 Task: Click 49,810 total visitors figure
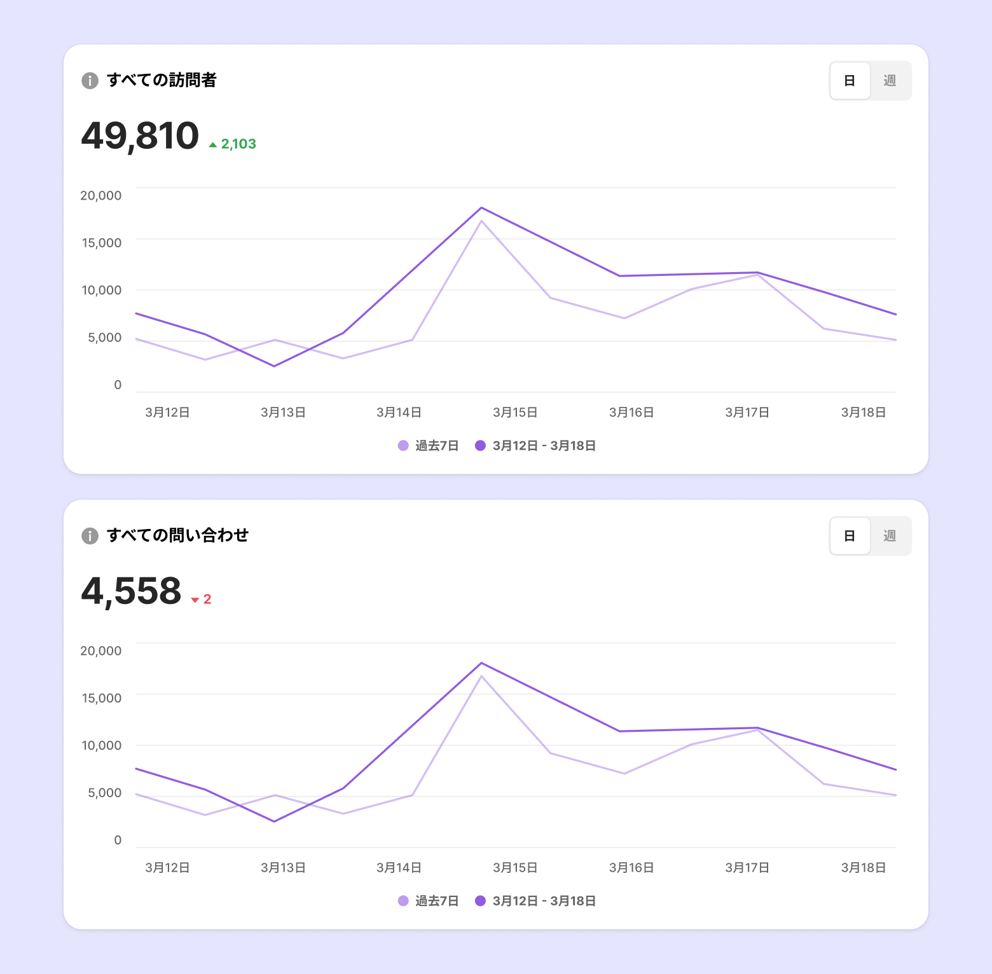(140, 136)
